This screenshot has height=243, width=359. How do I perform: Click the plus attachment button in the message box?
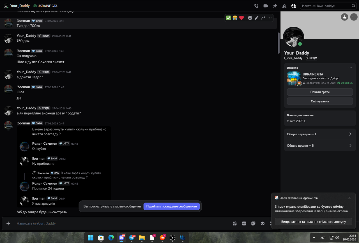(x=8, y=223)
